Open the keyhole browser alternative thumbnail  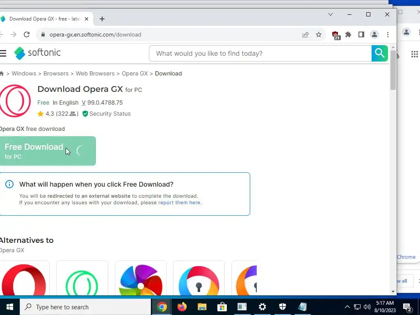point(199,278)
